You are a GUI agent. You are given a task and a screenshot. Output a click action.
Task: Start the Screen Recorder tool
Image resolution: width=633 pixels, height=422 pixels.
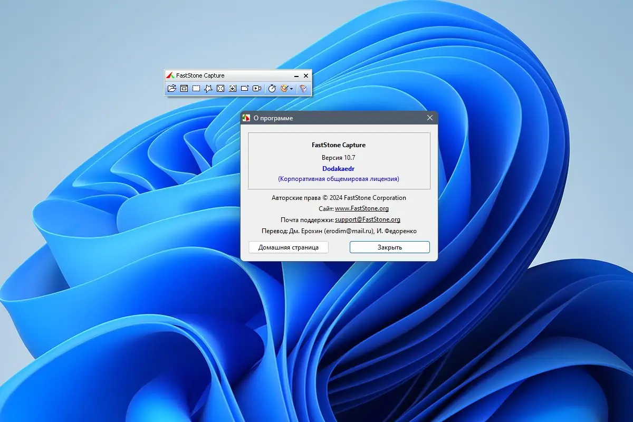click(257, 89)
